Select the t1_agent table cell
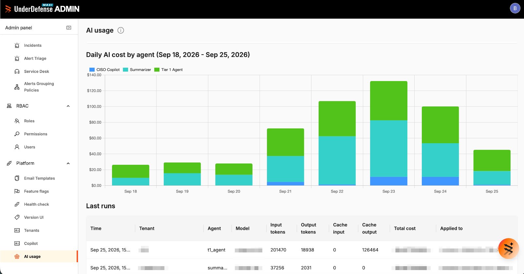524x274 pixels. (x=216, y=250)
